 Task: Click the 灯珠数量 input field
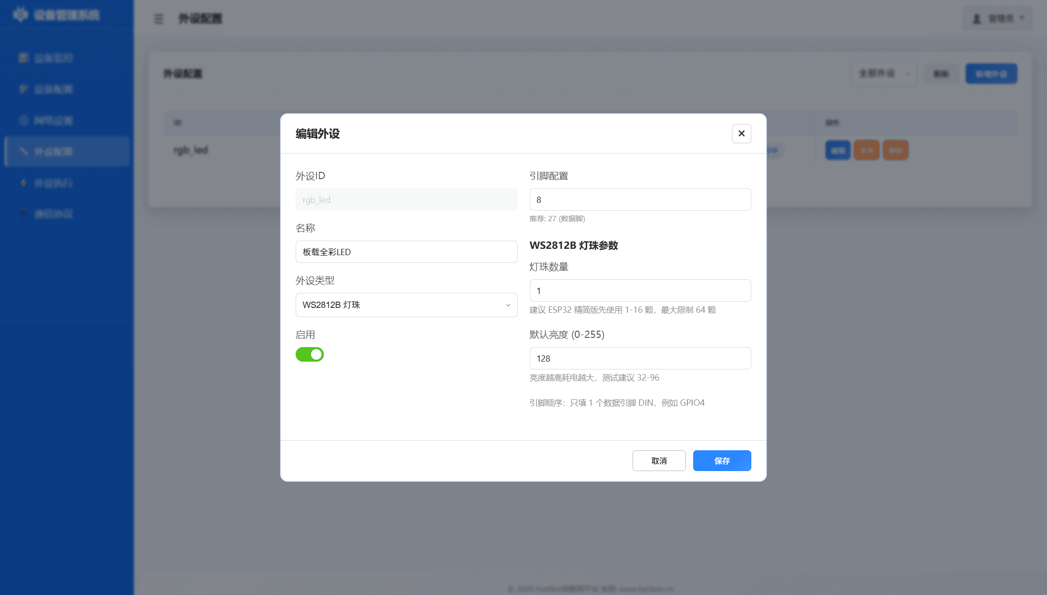640,290
